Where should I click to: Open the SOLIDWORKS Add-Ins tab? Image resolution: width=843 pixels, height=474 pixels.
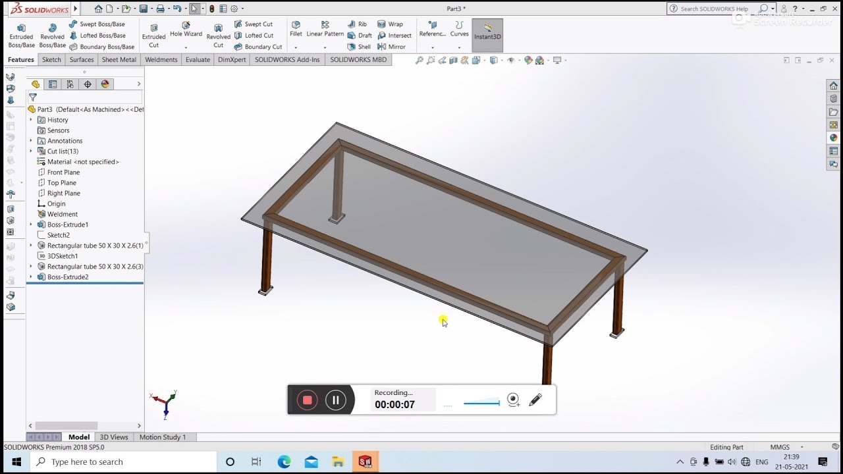tap(287, 59)
